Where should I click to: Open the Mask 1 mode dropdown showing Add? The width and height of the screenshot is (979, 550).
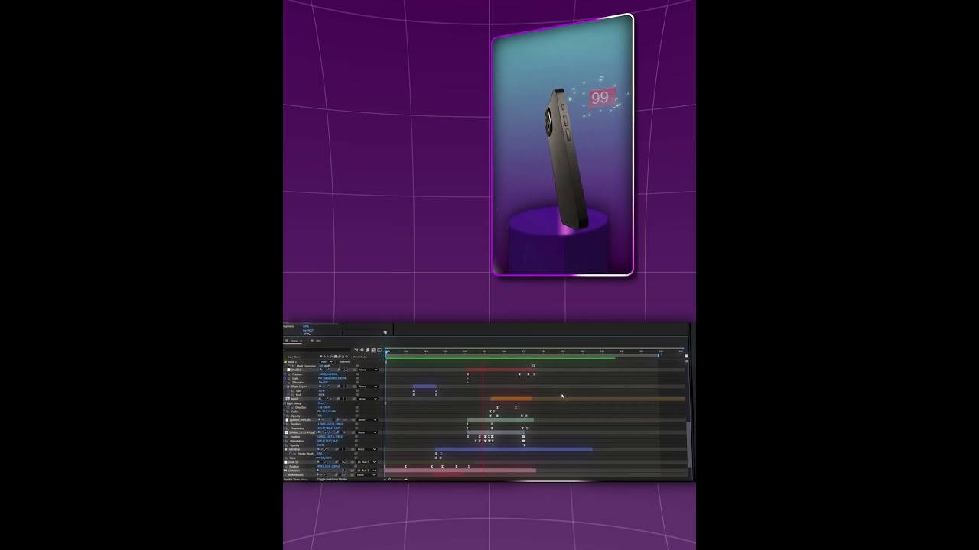click(327, 361)
